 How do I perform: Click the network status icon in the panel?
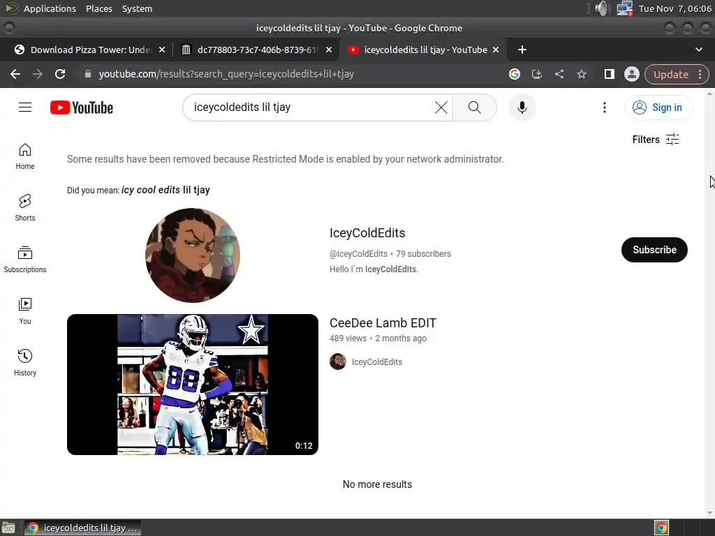624,8
